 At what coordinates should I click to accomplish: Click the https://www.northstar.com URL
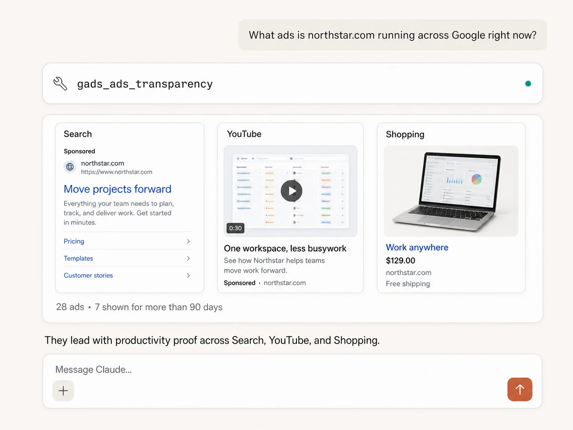[117, 172]
